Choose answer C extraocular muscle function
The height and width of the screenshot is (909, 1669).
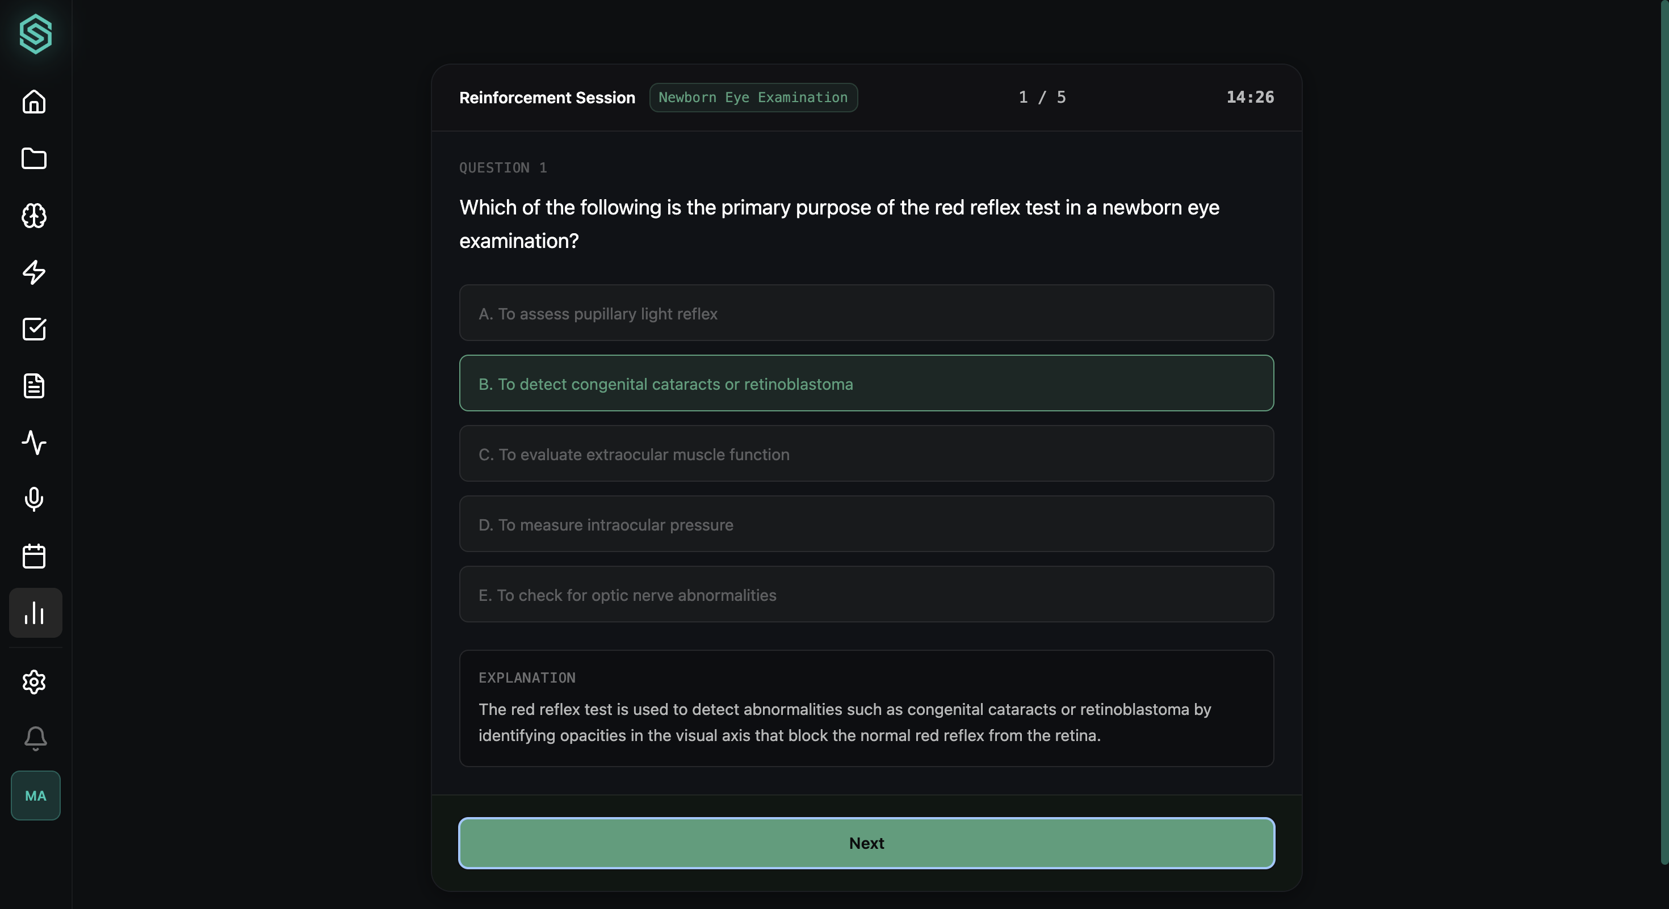(866, 454)
